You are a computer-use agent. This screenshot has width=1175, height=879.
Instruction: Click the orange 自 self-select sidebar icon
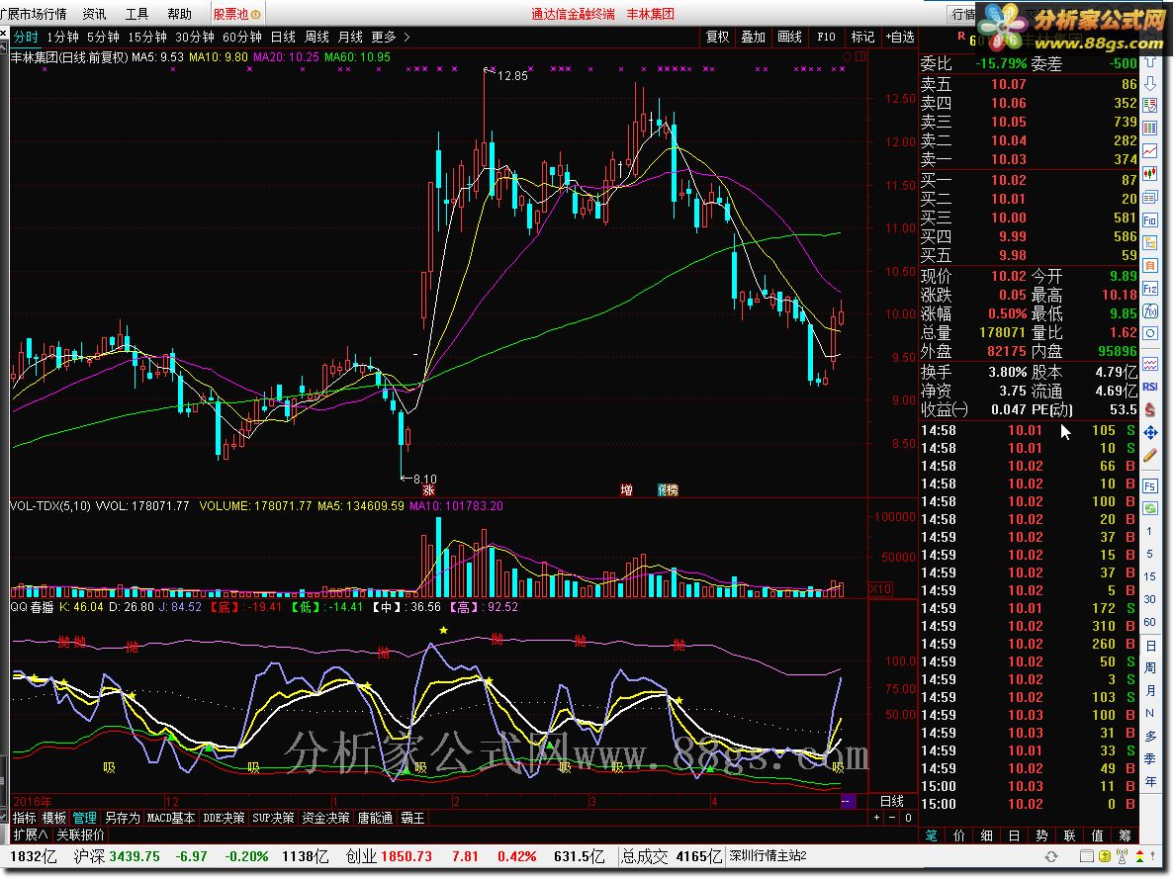tap(1149, 265)
